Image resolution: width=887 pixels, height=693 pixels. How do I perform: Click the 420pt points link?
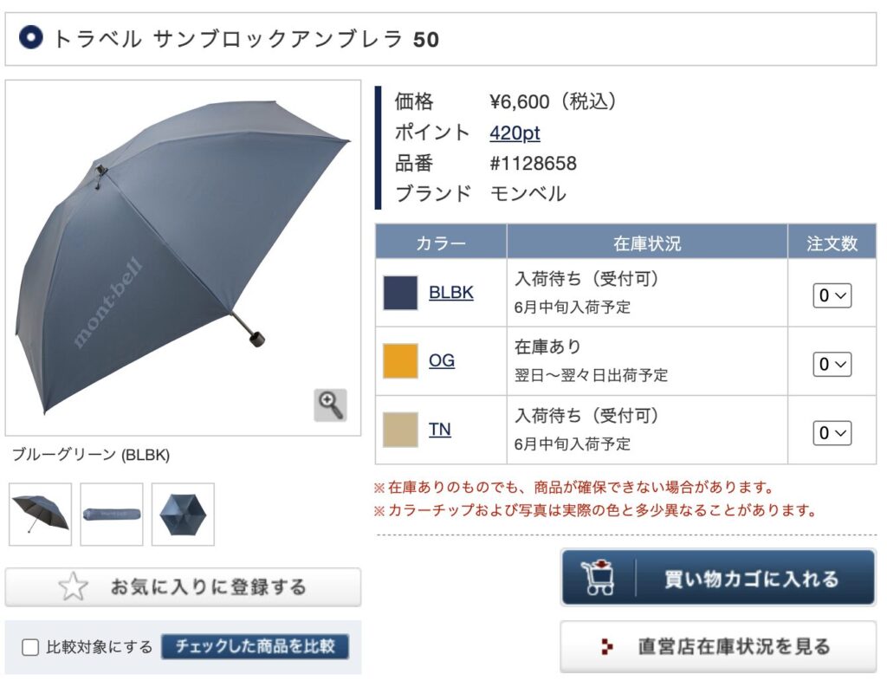pos(515,133)
